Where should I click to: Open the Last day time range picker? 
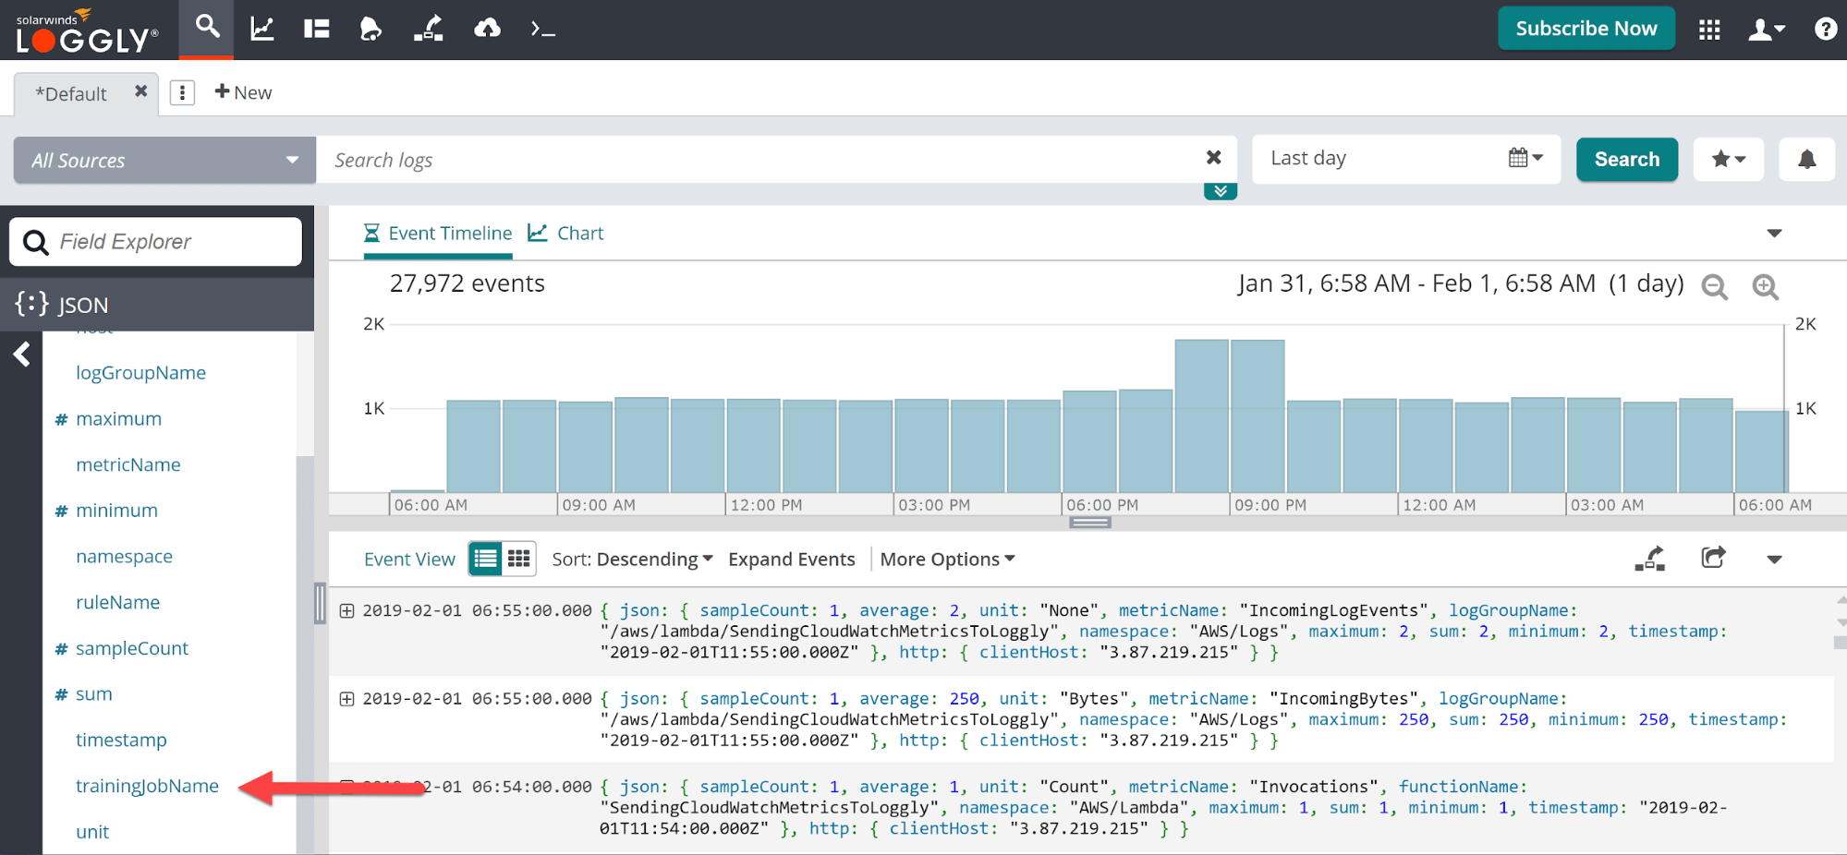1405,159
